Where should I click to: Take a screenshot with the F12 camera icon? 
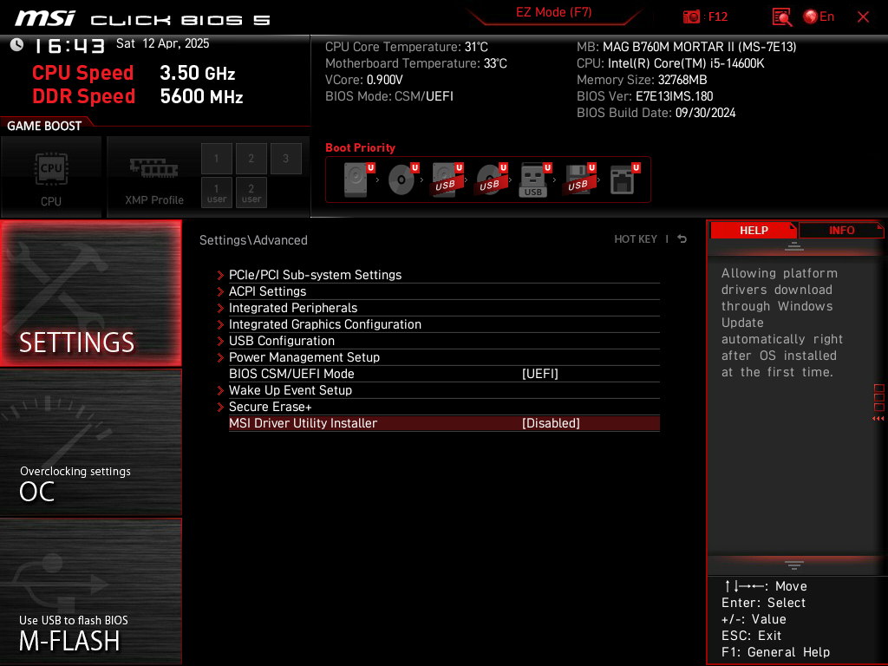pos(691,17)
